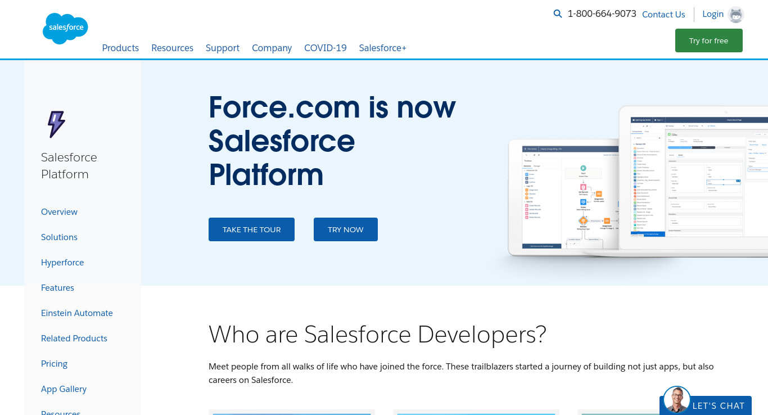
Task: Click the Salesforce cloud logo
Action: tap(65, 28)
